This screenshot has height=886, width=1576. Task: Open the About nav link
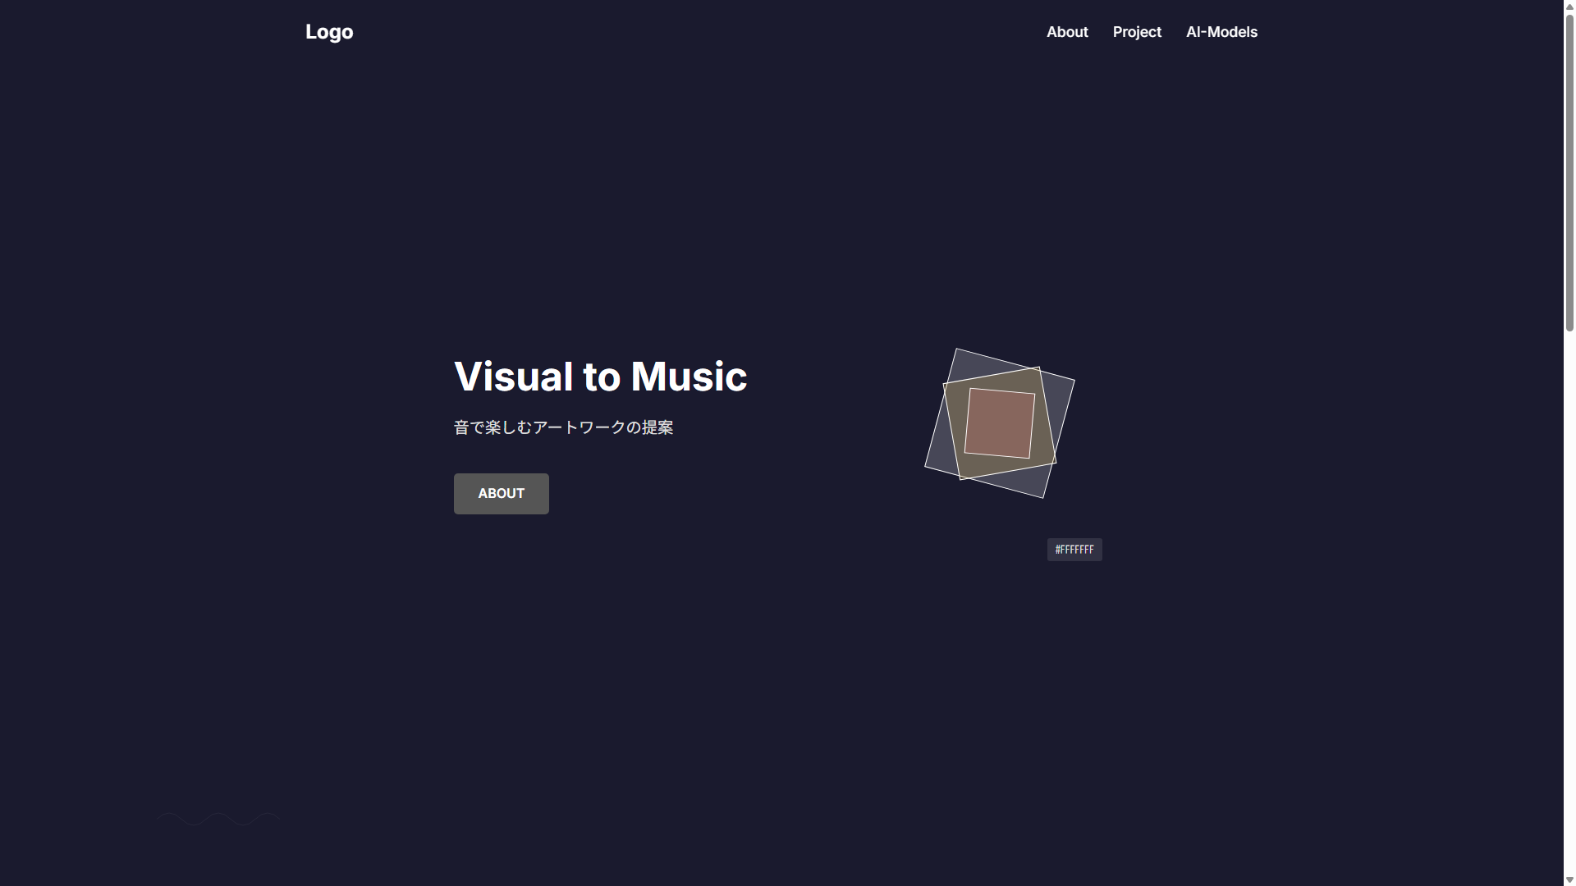1067,32
